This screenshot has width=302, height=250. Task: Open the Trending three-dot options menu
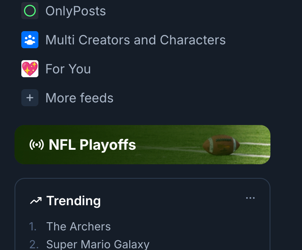coord(250,198)
